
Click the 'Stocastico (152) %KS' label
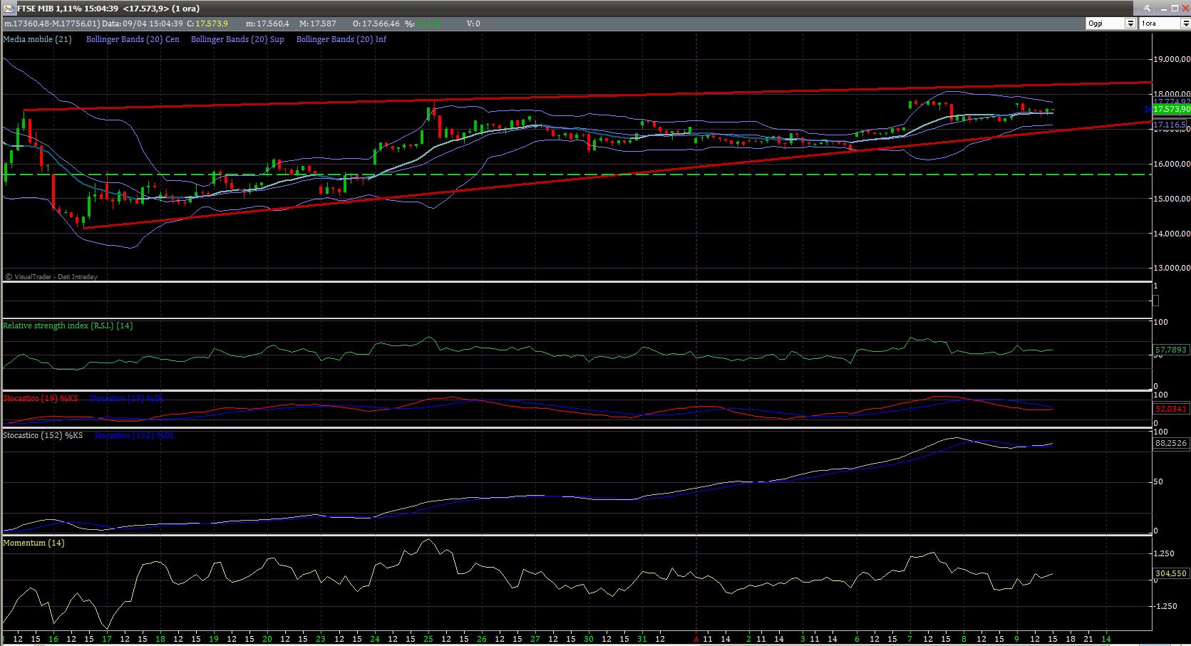(43, 434)
